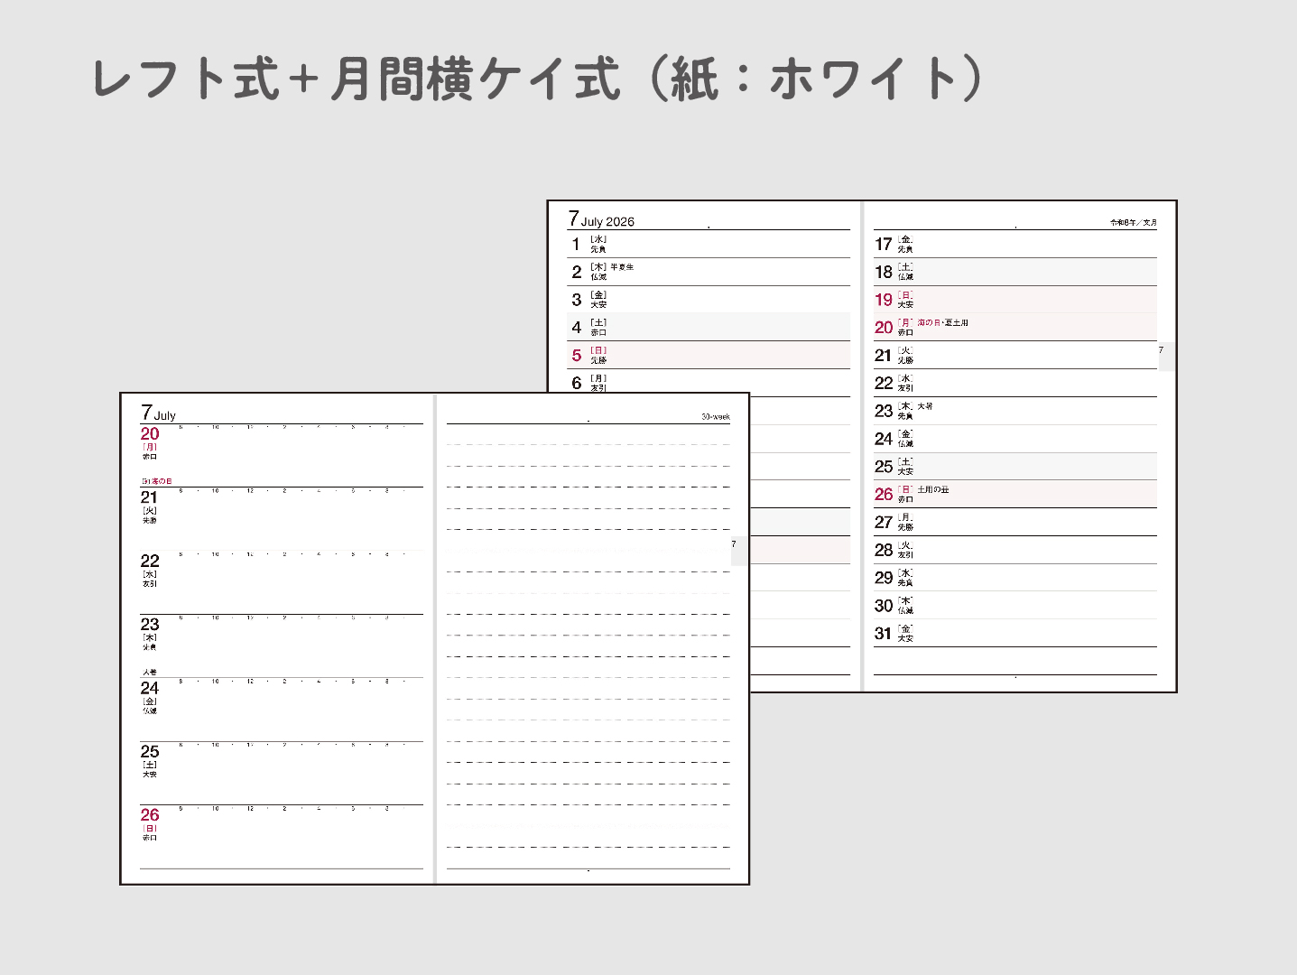Select Monday 20 on the weekly page
The height and width of the screenshot is (975, 1297).
pyautogui.click(x=150, y=435)
